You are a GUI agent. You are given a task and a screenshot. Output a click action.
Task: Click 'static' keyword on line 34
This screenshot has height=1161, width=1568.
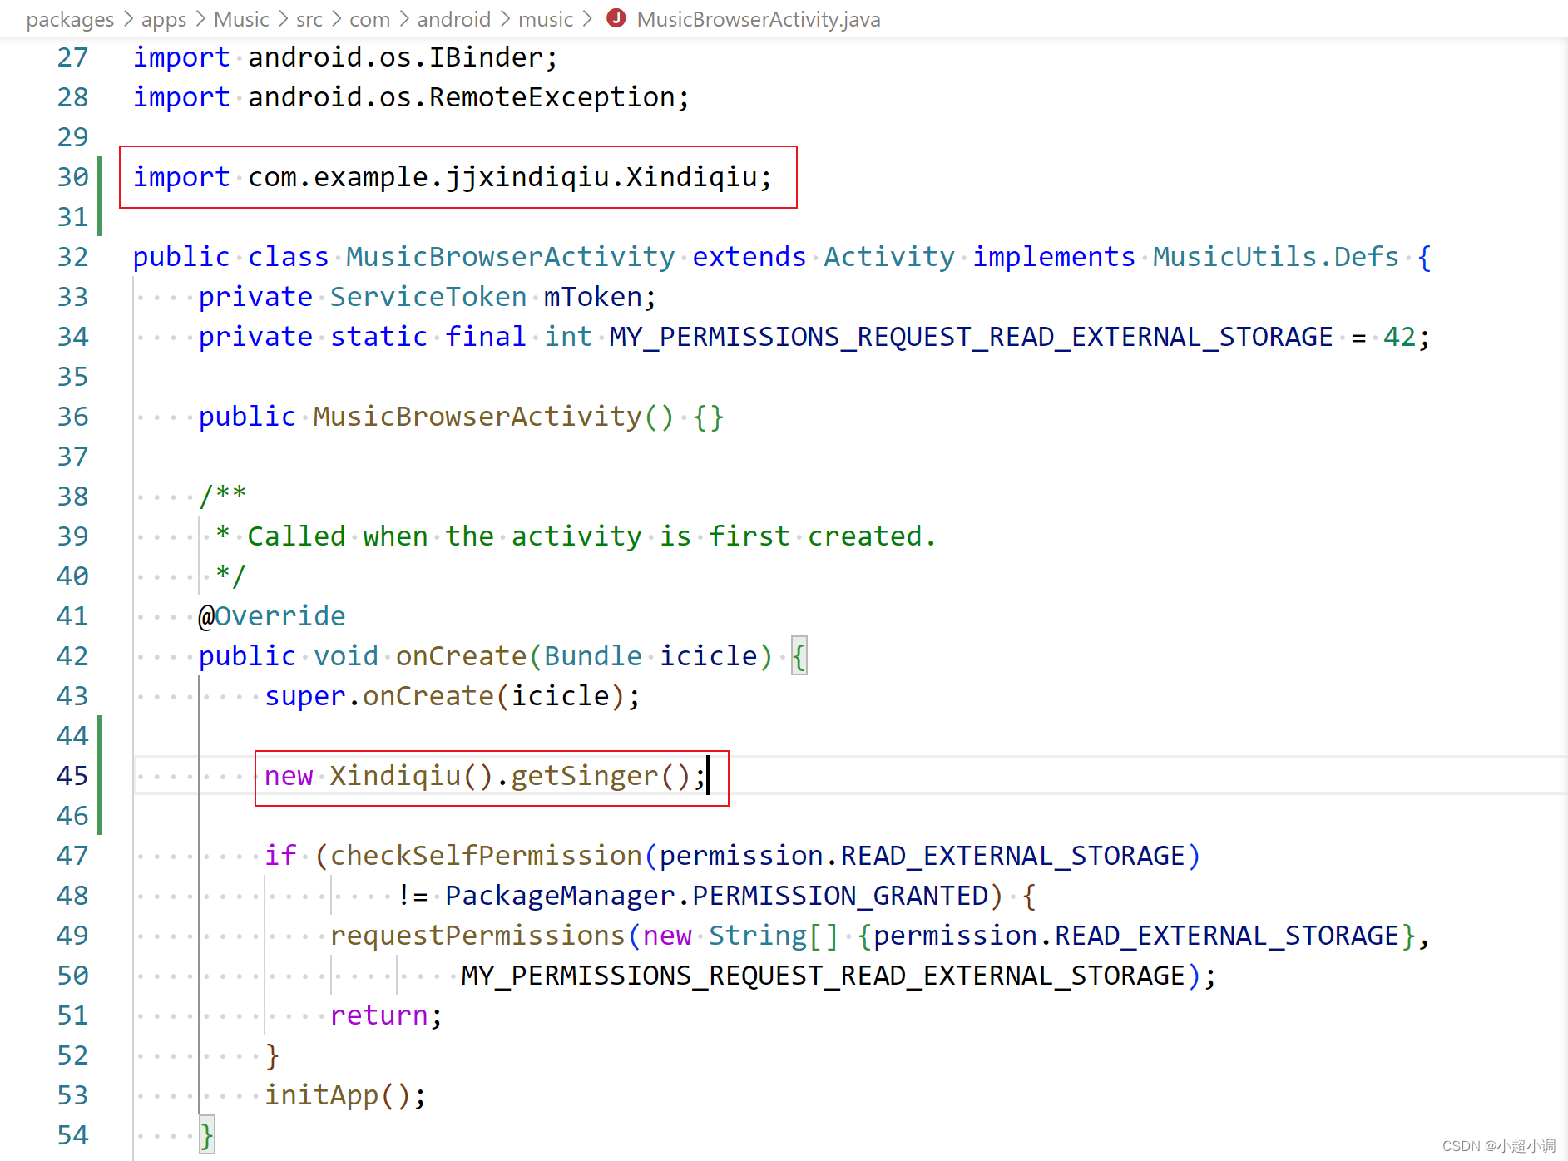[x=378, y=337]
